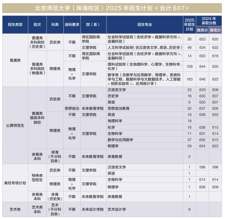This screenshot has width=225, height=219.
Task: Click the plan number 109
Action: click(189, 66)
